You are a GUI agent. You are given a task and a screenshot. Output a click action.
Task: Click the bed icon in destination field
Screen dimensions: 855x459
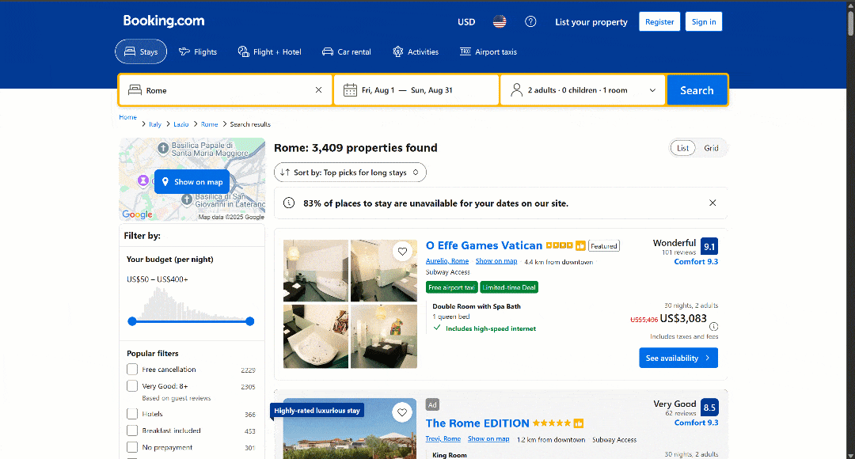click(135, 90)
